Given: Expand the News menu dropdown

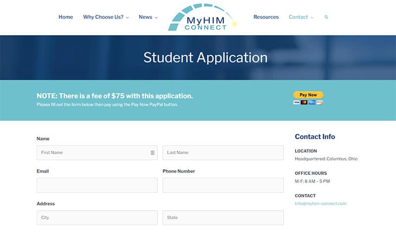Looking at the screenshot, I should [x=148, y=17].
